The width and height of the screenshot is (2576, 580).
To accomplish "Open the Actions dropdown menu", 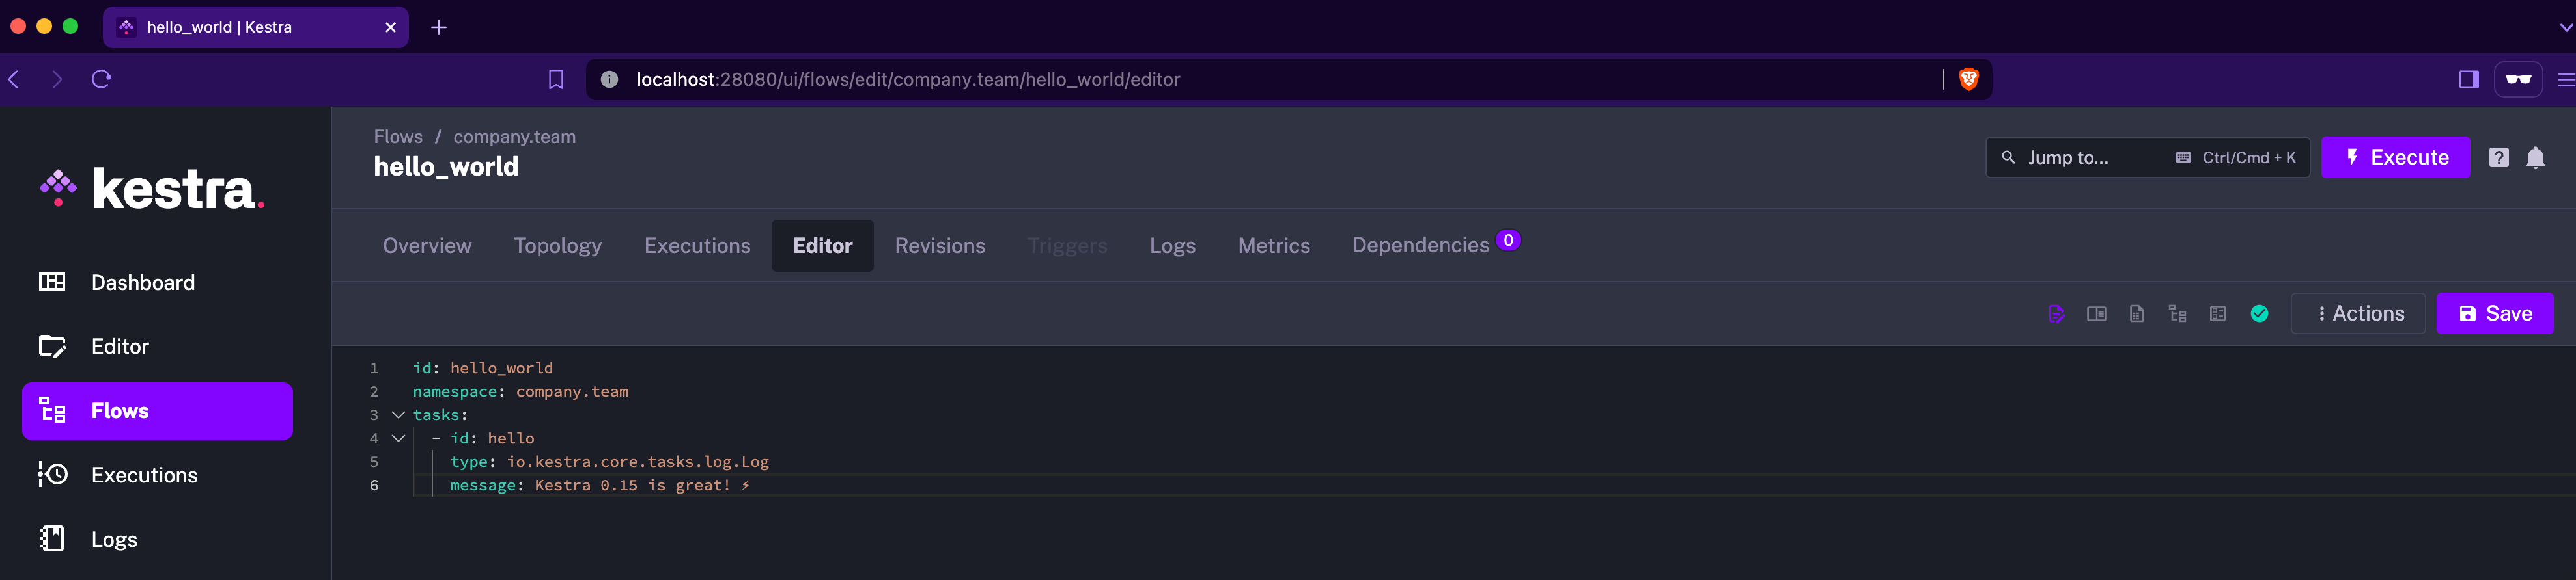I will [2358, 313].
